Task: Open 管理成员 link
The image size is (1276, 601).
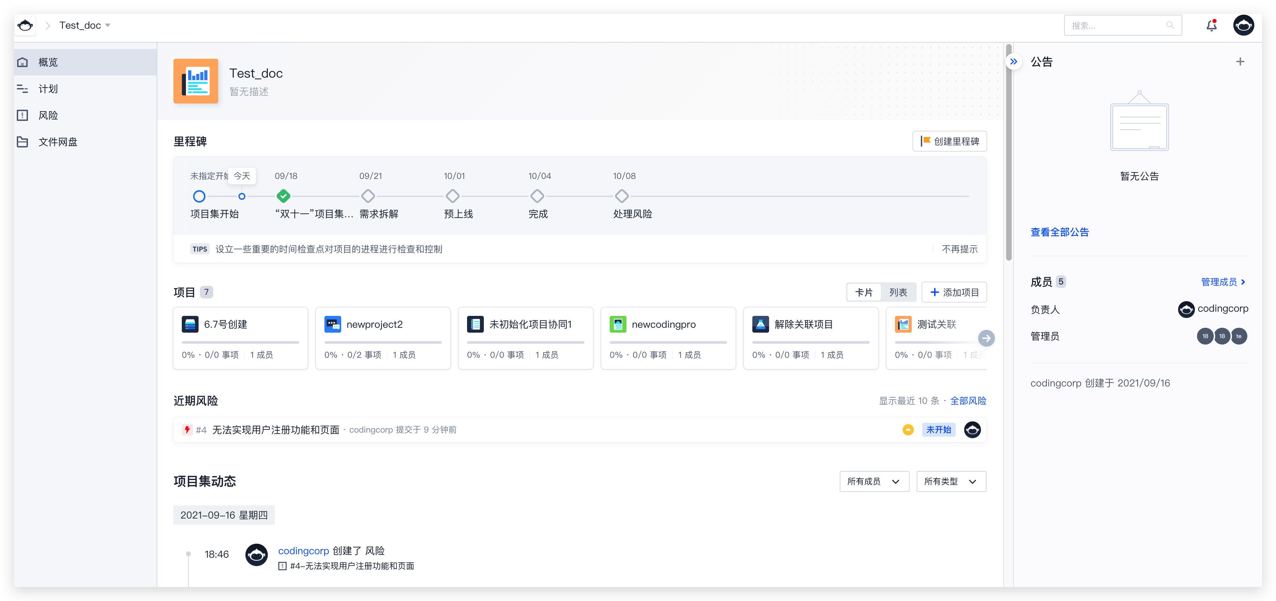Action: [x=1223, y=282]
